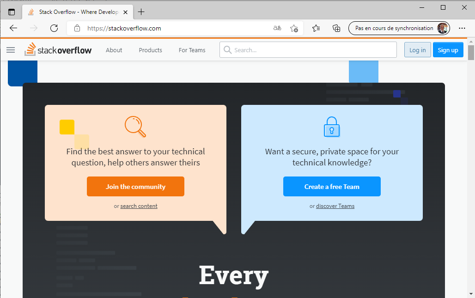View site information lock icon

[77, 28]
